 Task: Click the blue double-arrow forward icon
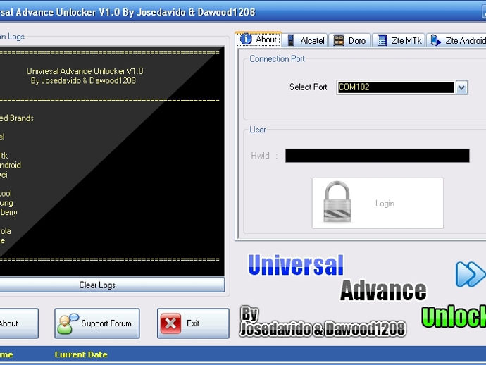point(471,274)
